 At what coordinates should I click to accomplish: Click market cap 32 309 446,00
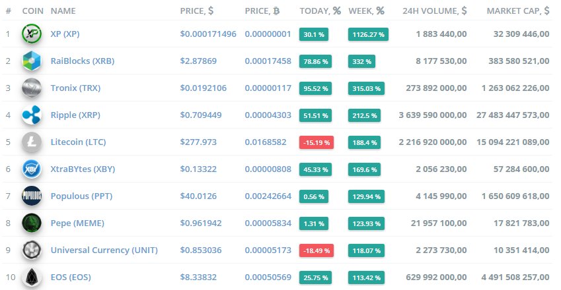coord(521,34)
